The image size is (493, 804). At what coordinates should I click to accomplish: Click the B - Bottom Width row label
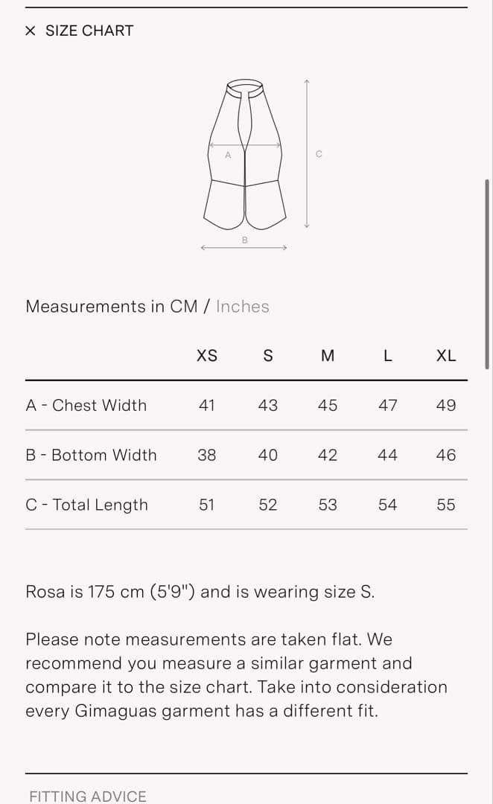(x=91, y=455)
